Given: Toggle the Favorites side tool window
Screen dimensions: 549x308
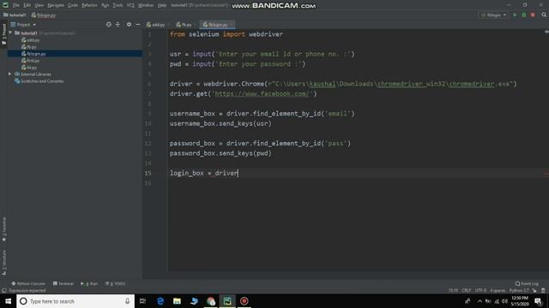Looking at the screenshot, I should pos(3,228).
